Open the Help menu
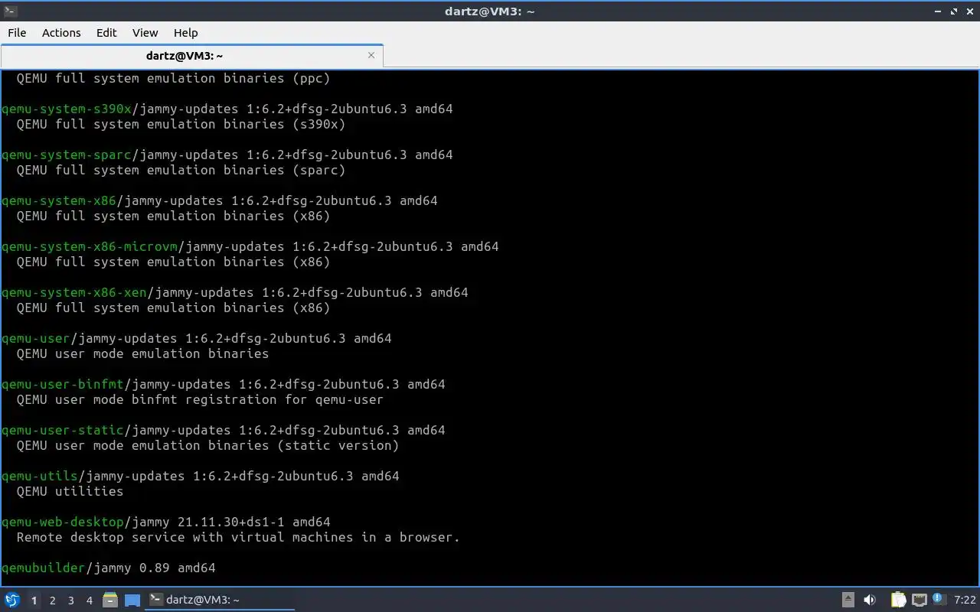Screen dimensions: 980x612 point(185,33)
